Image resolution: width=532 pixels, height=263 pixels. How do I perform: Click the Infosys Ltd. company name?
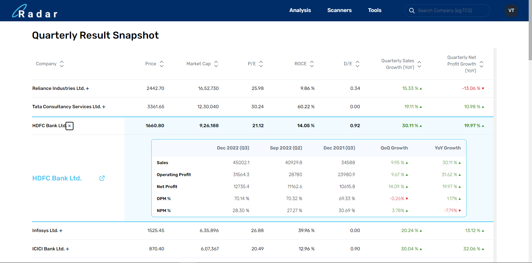tap(45, 230)
